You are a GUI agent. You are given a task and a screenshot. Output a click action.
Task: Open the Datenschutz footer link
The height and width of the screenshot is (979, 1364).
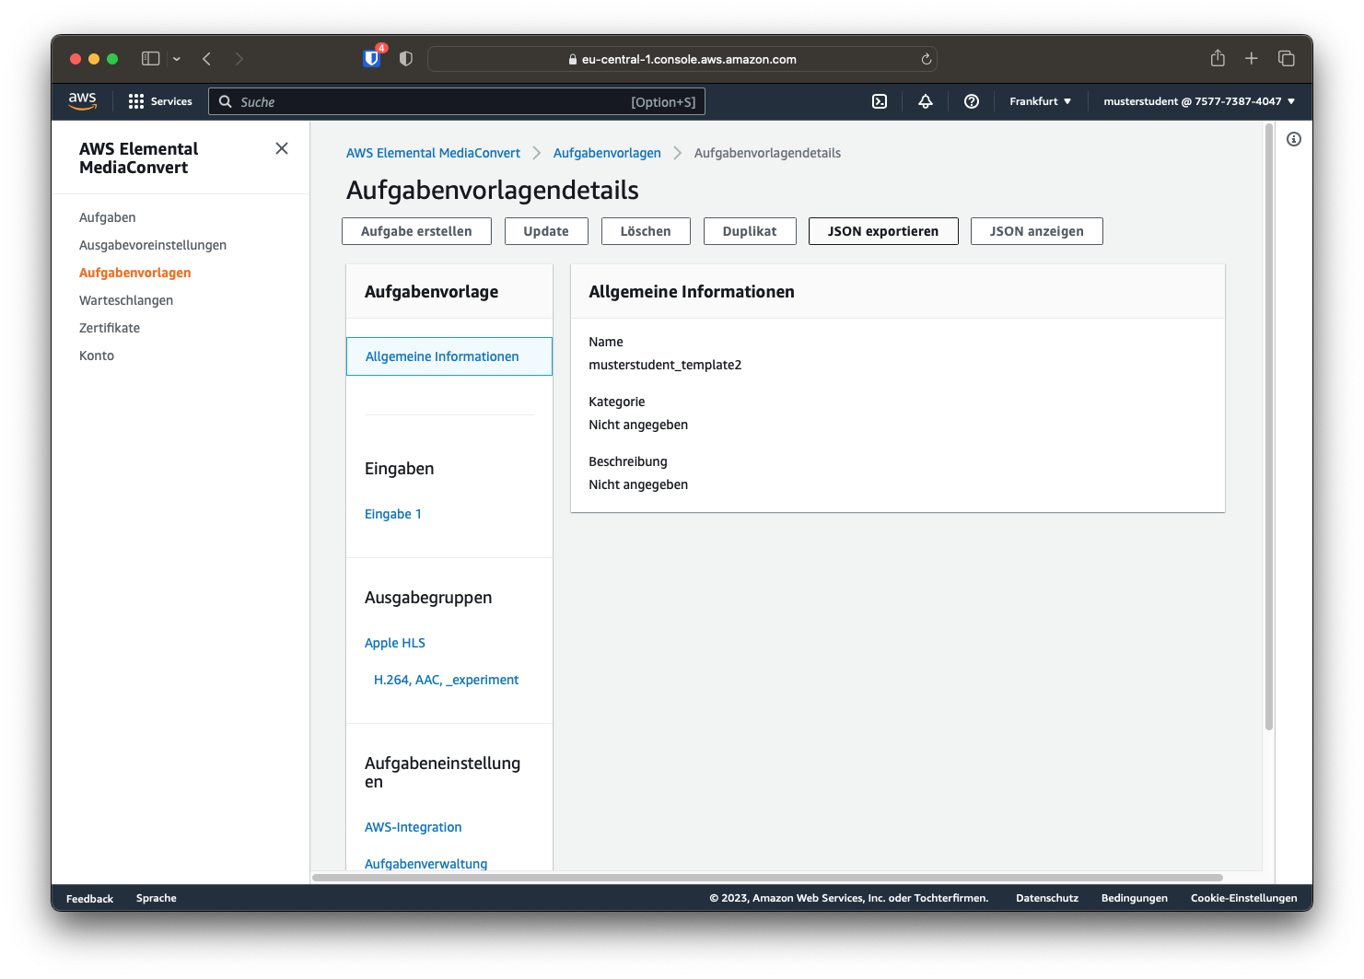click(1047, 898)
